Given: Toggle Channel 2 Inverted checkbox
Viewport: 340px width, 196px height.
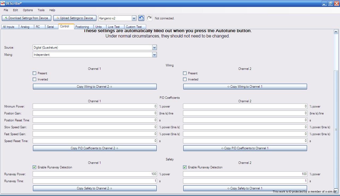Looking at the screenshot, I should (185, 79).
